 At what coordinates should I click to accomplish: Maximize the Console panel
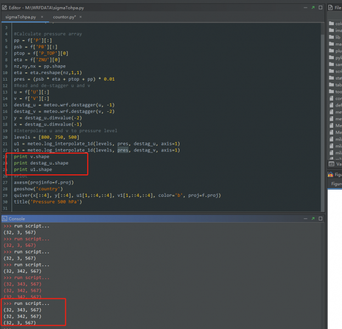coord(320,218)
